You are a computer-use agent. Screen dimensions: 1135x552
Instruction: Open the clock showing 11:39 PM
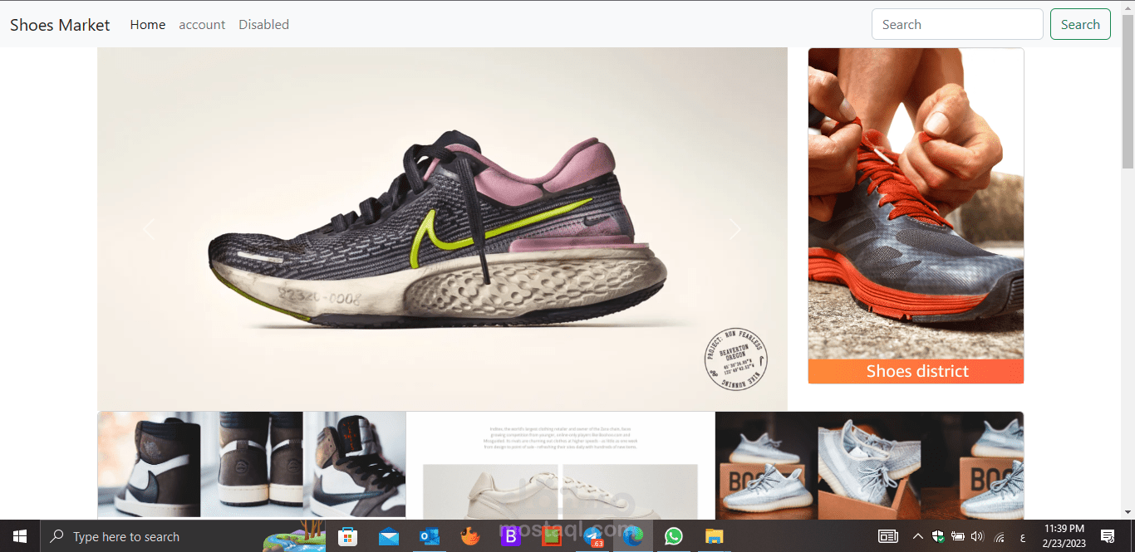(1064, 536)
